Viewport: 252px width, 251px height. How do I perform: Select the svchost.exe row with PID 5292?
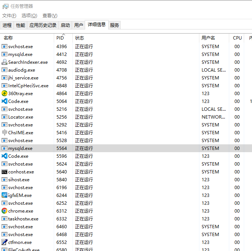click(x=126, y=125)
